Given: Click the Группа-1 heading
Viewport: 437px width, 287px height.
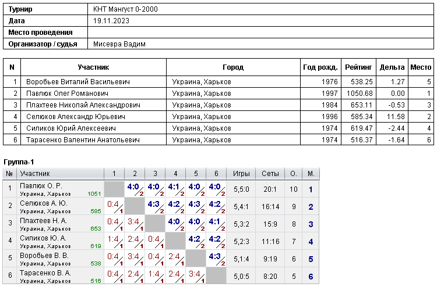Looking at the screenshot, I should pos(19,162).
